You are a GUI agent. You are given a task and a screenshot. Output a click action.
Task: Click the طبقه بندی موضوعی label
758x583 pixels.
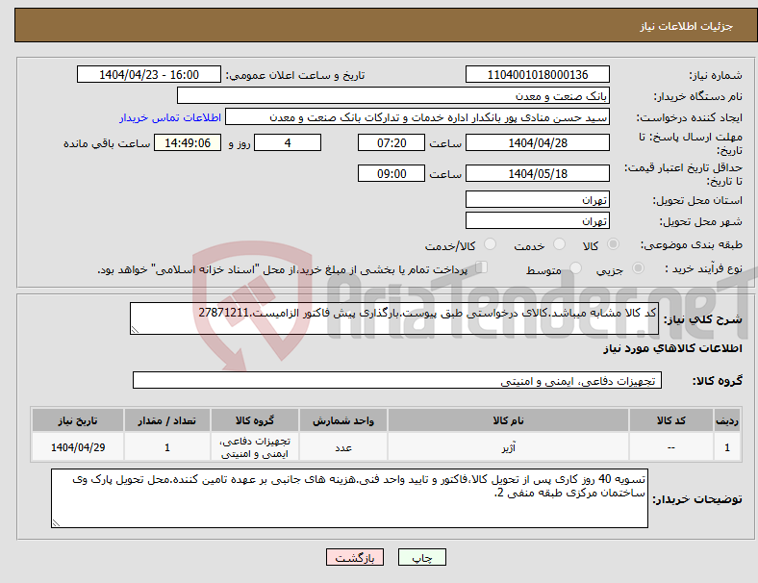692,244
